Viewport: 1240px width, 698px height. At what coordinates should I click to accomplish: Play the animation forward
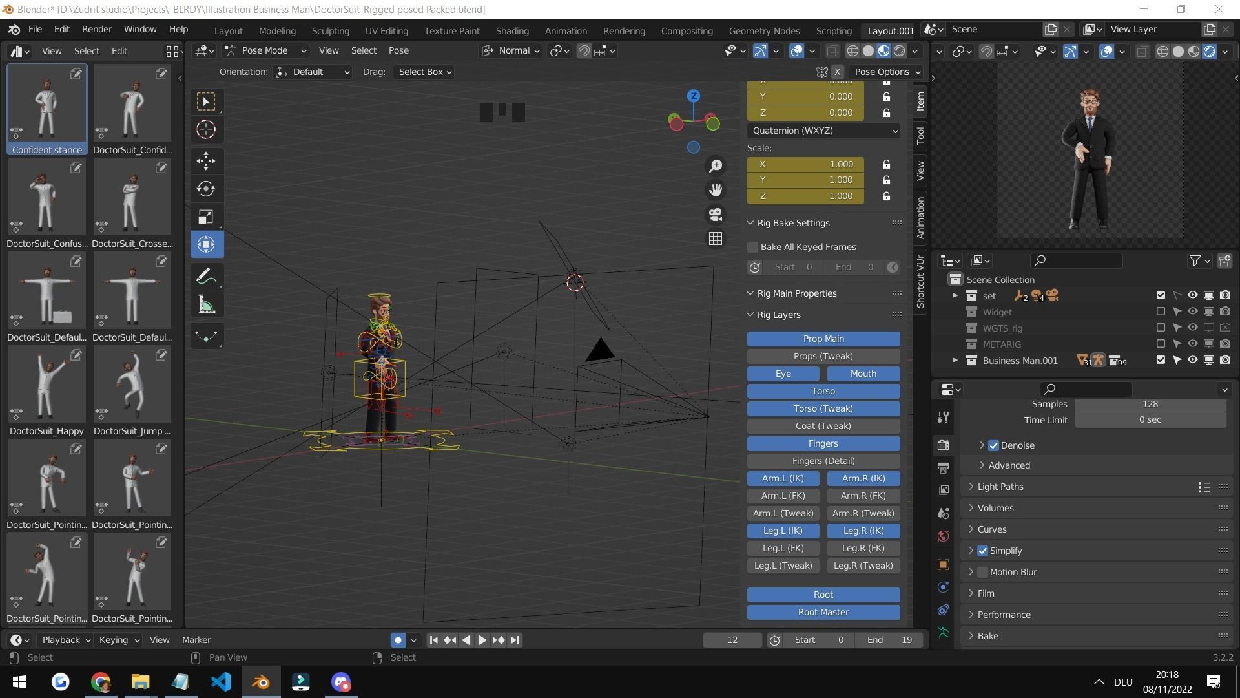point(482,640)
